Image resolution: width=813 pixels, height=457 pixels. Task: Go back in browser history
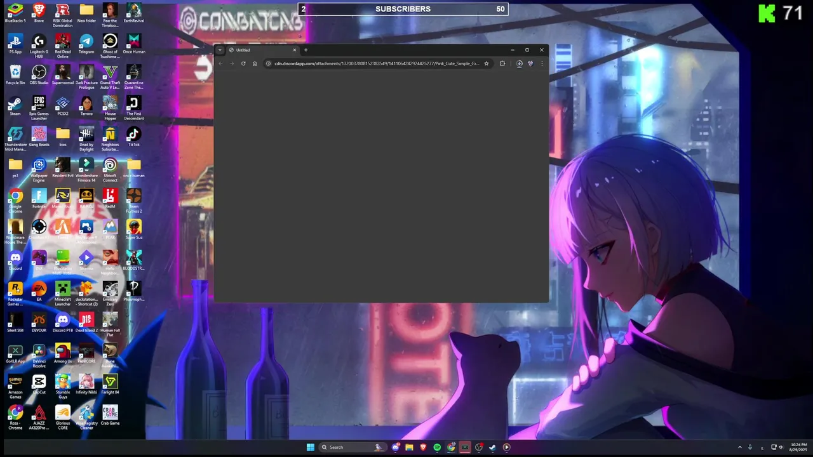tap(220, 63)
